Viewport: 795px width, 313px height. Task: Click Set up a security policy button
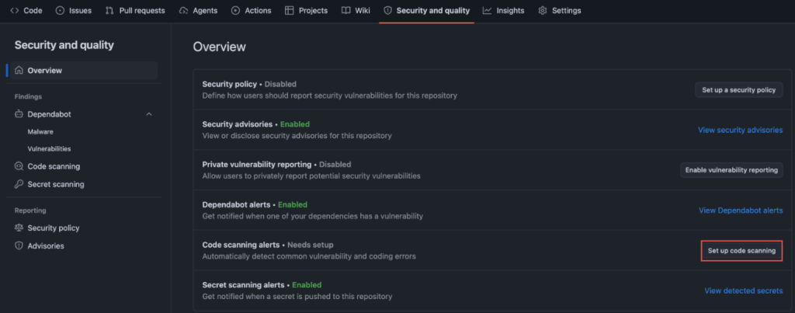click(x=739, y=90)
